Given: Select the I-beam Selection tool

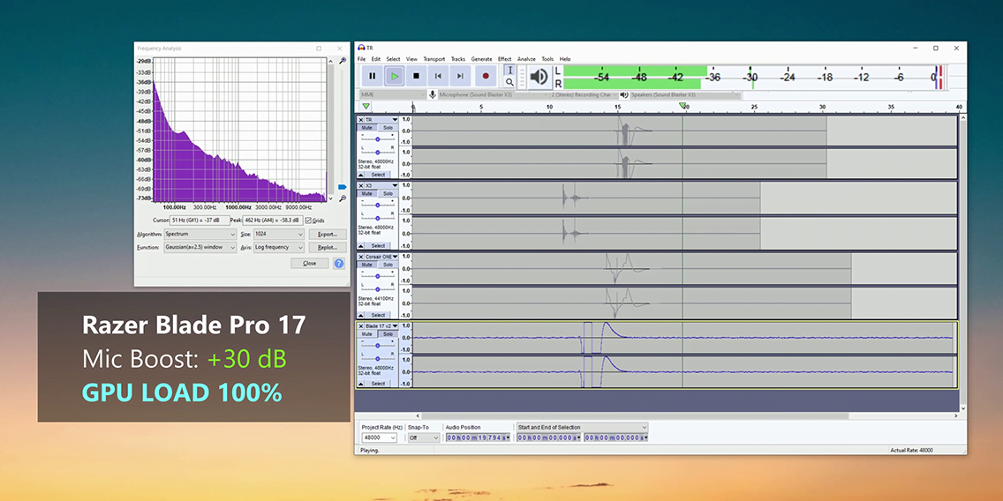Looking at the screenshot, I should [509, 70].
